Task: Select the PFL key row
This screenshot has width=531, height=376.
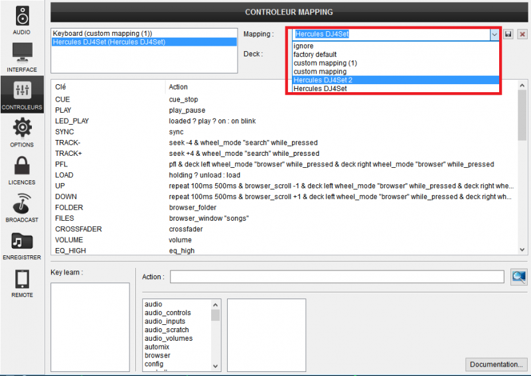Action: pos(285,164)
